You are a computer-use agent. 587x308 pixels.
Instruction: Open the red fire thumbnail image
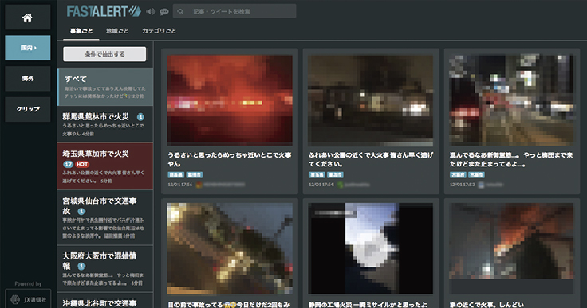point(230,100)
